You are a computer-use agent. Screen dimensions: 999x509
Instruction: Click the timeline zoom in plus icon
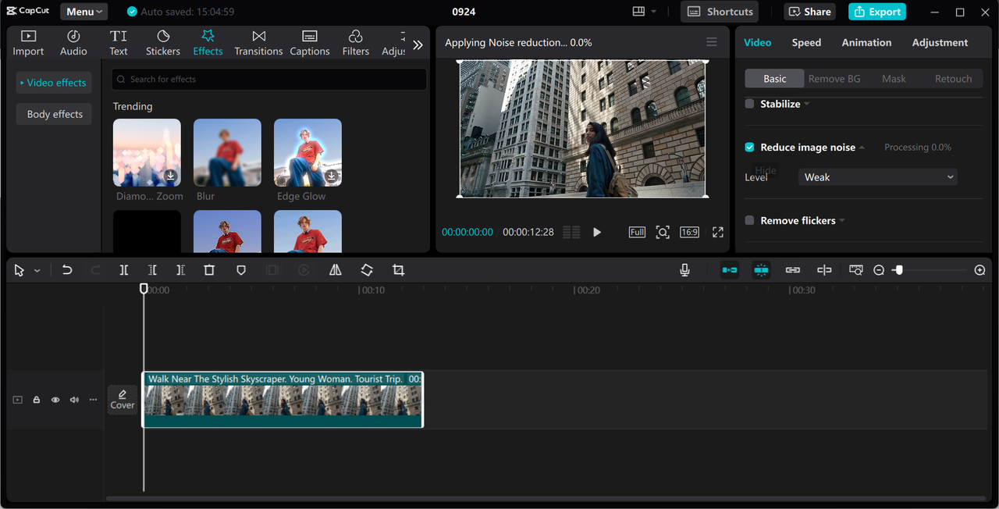click(x=979, y=270)
